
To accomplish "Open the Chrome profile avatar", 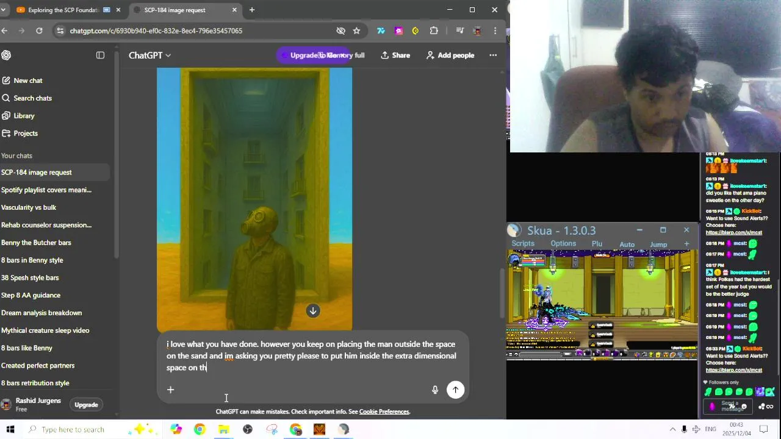I will click(x=478, y=30).
